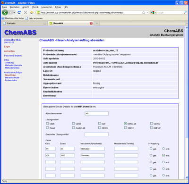Enable the DMF-d7 solvent checkbox
The height and width of the screenshot is (184, 189).
coord(151,128)
